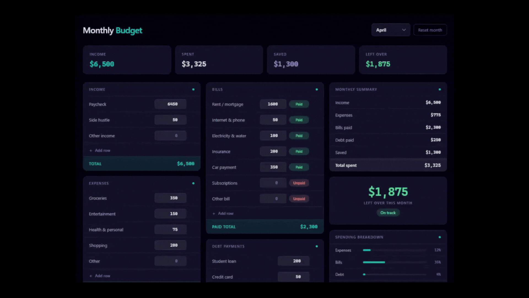
Task: Toggle Rent / mortgage Paid status
Action: [299, 104]
